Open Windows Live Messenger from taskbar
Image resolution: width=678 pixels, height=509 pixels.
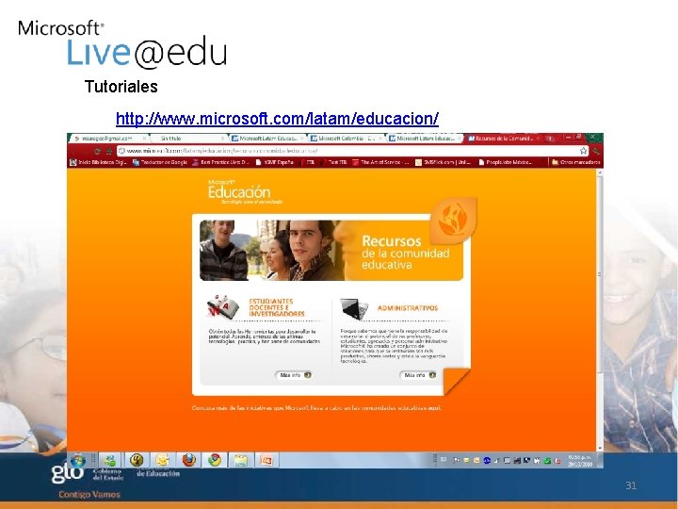pyautogui.click(x=110, y=460)
